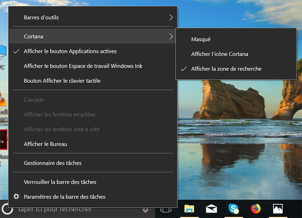Open Skype from the taskbar
The image size is (302, 218).
(x=234, y=209)
